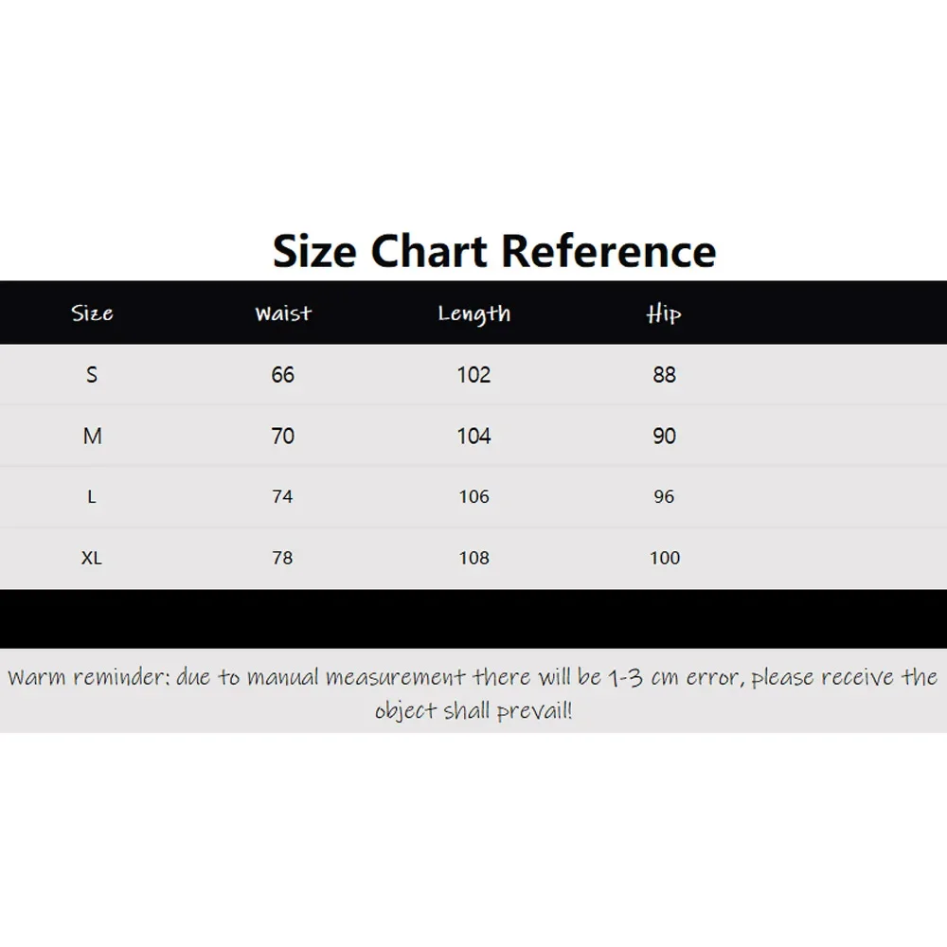Click the S size row label
The image size is (947, 947).
(92, 375)
